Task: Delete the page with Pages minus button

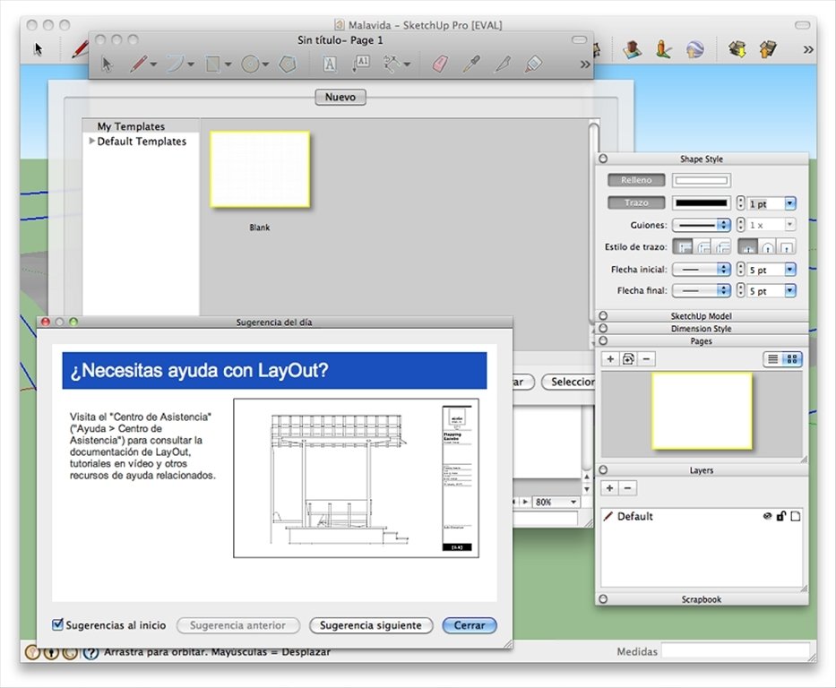Action: (646, 359)
